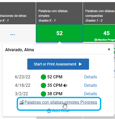The image size is (115, 119).
Task: Select the green 52 score cell
Action: (x=59, y=33)
